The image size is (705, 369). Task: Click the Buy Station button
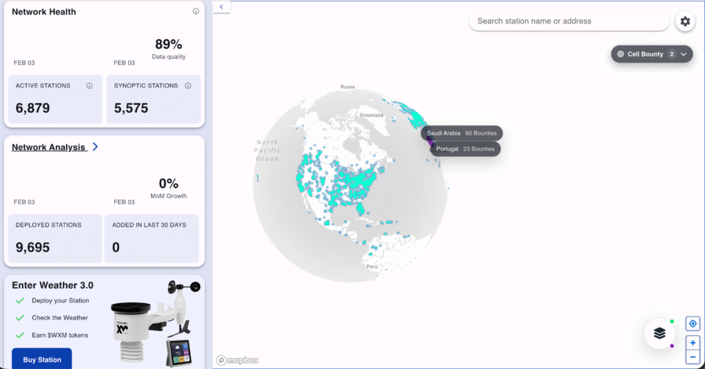tap(41, 359)
